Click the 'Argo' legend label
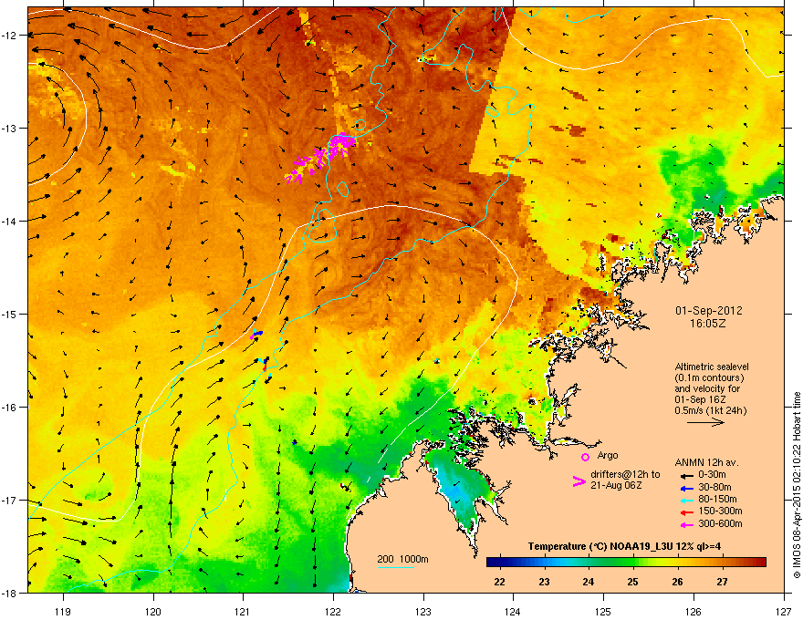803x620 pixels. point(608,455)
